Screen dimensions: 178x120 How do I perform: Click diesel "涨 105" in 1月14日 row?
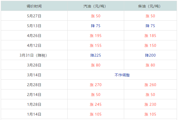[150, 114]
